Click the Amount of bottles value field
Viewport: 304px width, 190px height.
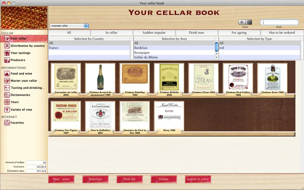pyautogui.click(x=37, y=163)
